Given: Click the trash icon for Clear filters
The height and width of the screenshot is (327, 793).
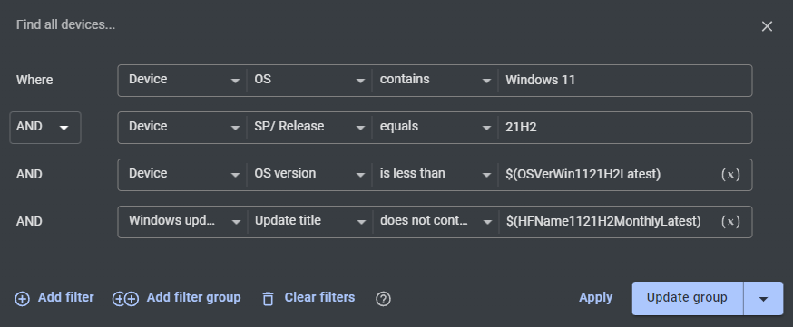Looking at the screenshot, I should [268, 299].
